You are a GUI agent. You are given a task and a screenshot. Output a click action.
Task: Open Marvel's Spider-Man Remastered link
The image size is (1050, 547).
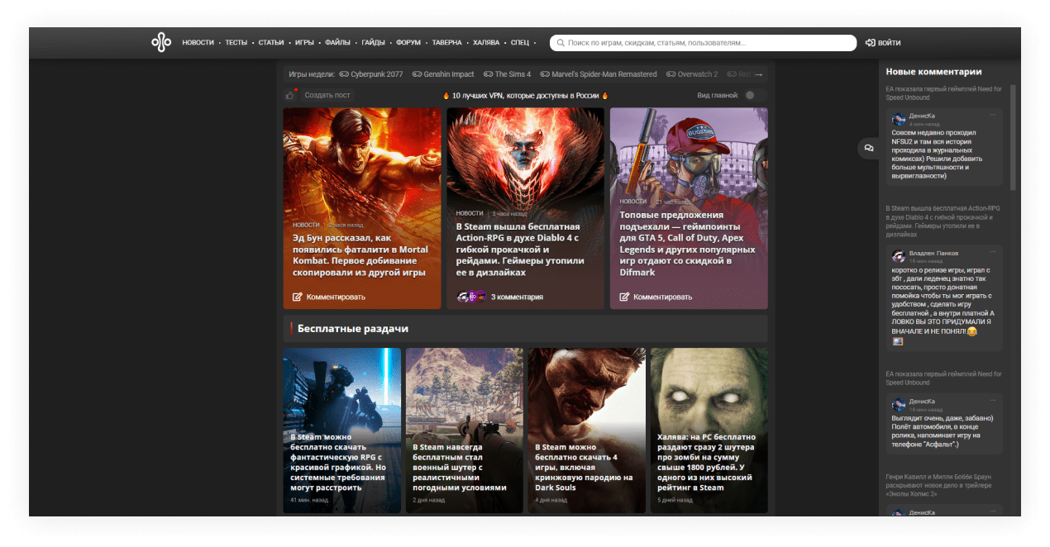coord(599,74)
